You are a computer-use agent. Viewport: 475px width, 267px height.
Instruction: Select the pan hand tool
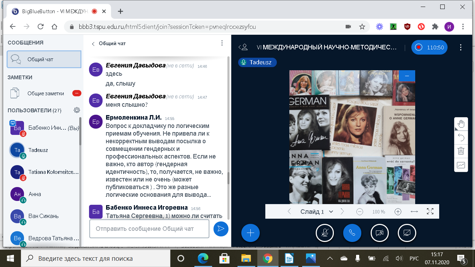click(x=461, y=124)
